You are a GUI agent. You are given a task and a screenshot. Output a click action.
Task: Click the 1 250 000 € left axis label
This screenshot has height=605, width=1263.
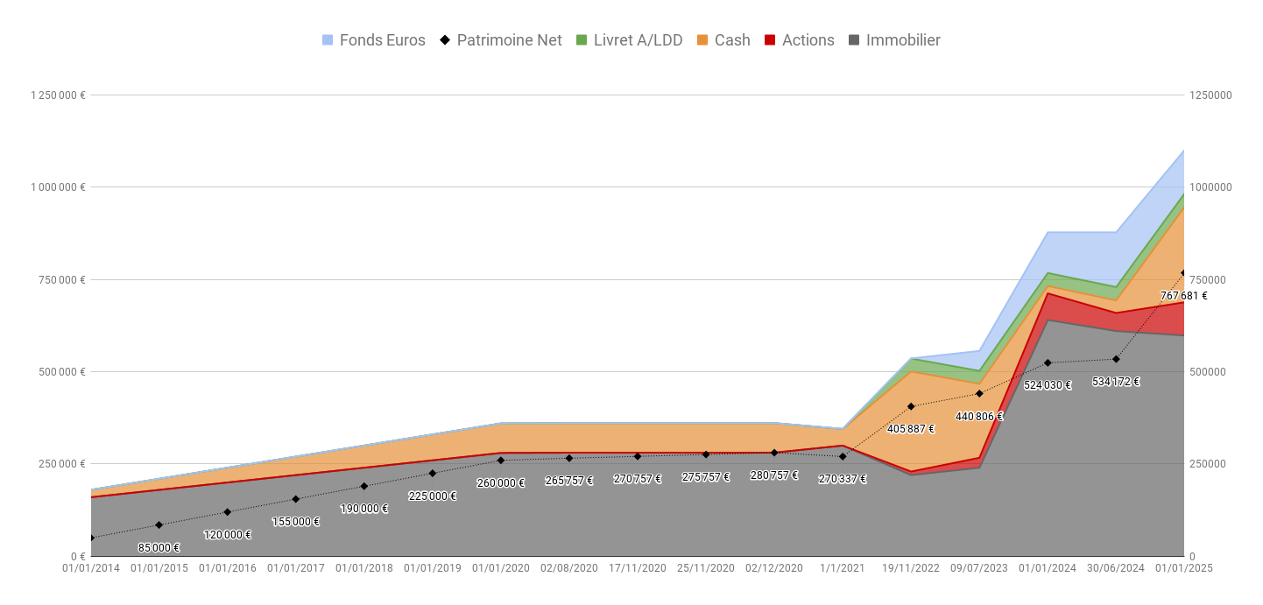[x=58, y=95]
